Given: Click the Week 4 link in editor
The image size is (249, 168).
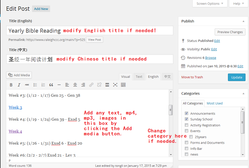Looking at the screenshot, I should (15, 131).
